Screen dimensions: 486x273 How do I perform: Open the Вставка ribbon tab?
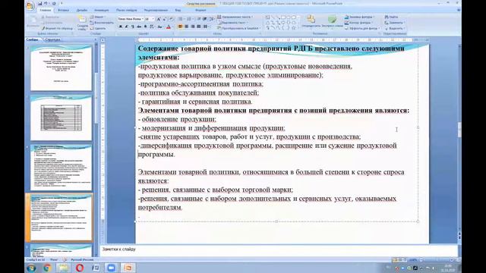[x=63, y=10]
